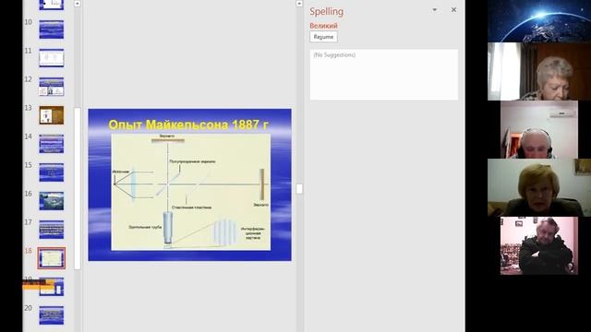Select slide 17 thumbnail

(52, 230)
